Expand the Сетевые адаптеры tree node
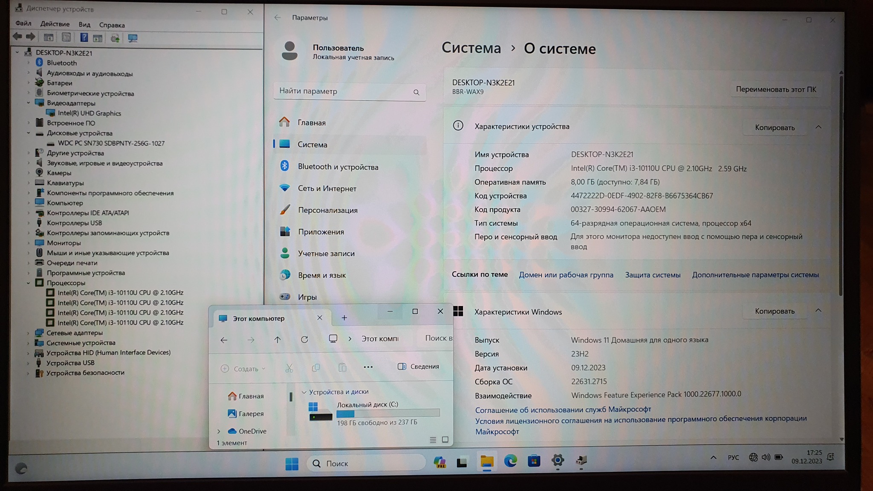873x491 pixels. (x=29, y=333)
